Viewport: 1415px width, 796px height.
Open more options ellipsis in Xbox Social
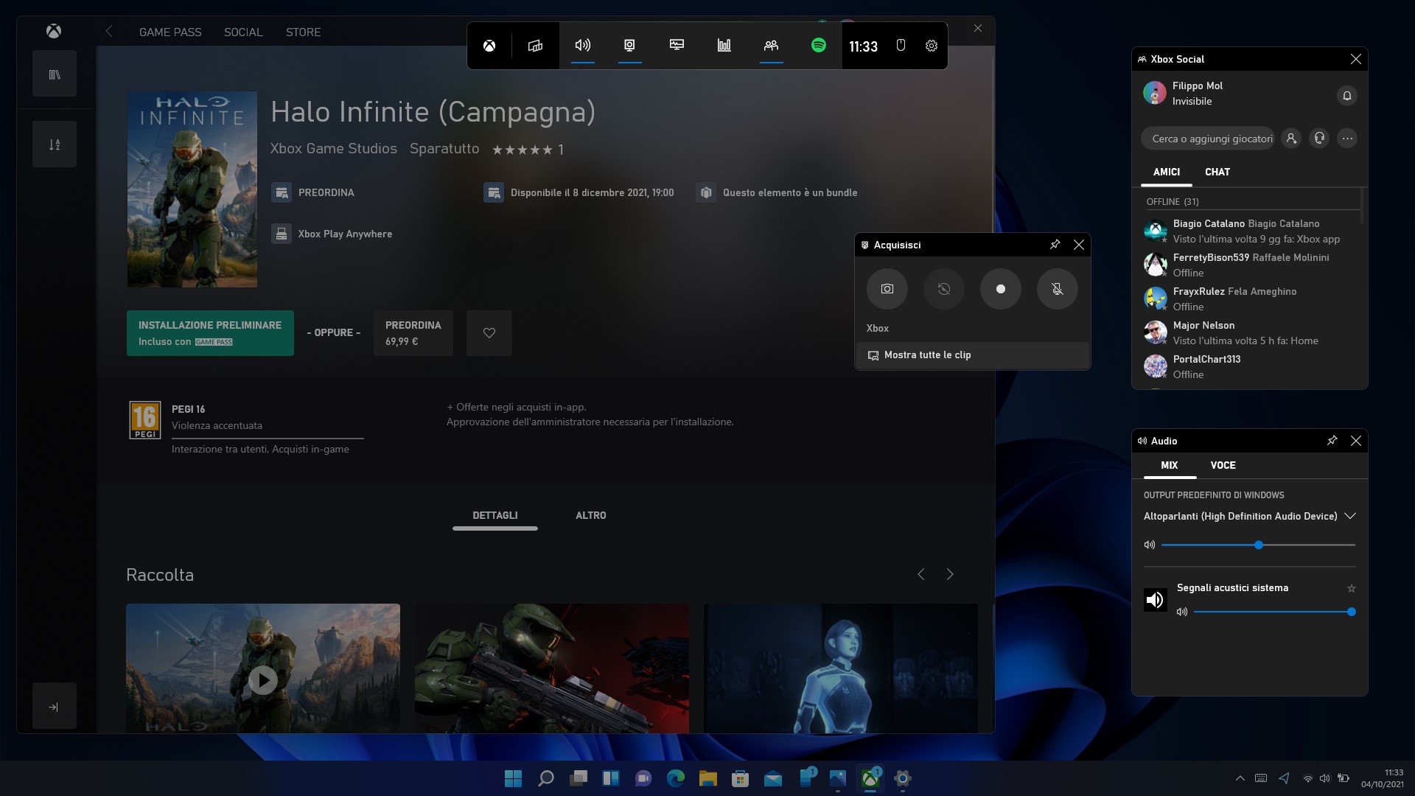(x=1347, y=139)
